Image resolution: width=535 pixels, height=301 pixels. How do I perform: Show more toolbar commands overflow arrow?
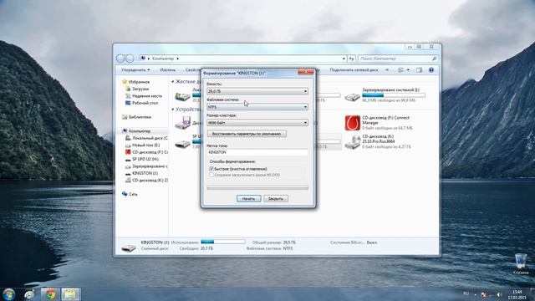387,70
